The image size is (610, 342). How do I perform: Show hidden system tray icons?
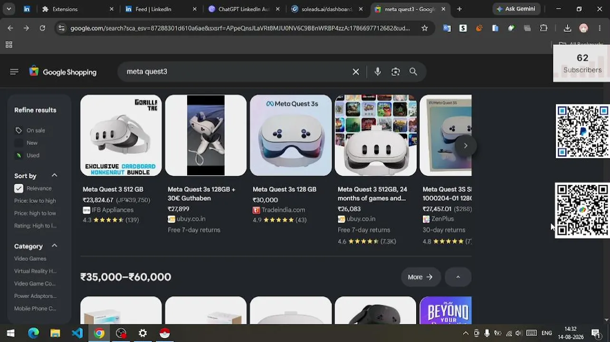[466, 333]
